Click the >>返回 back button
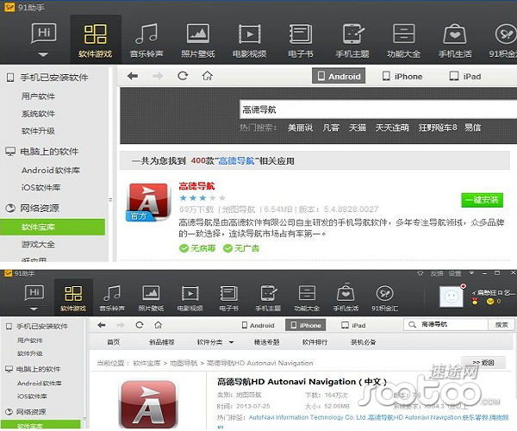This screenshot has height=431, width=517. click(483, 363)
